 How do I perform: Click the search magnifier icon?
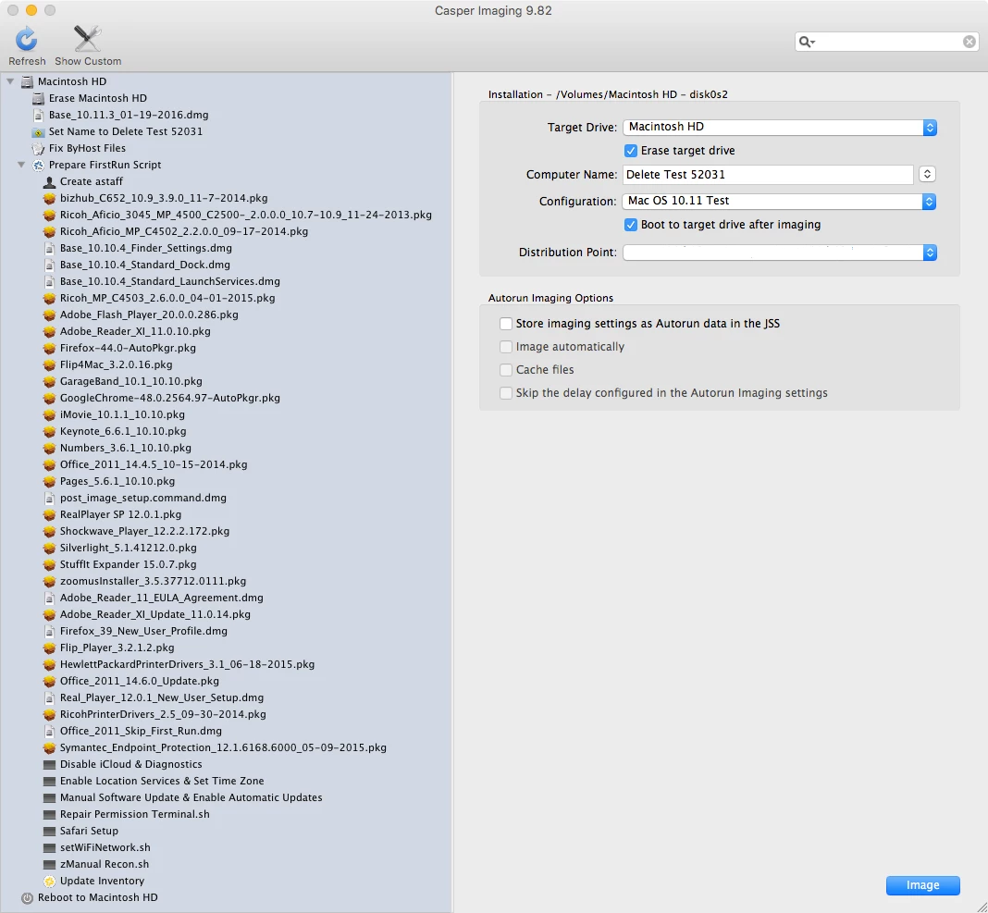[807, 43]
